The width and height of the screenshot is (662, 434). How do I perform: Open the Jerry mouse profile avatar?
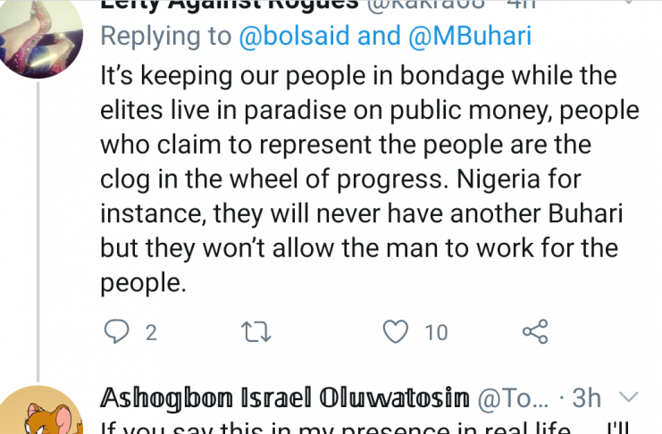(38, 413)
